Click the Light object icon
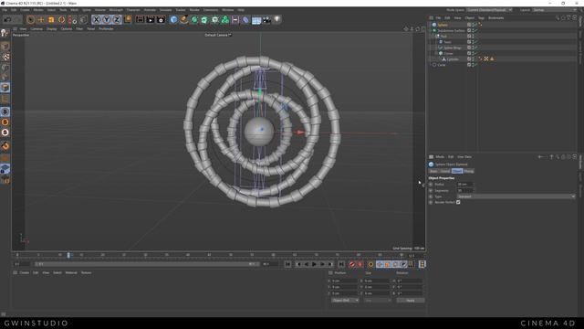 tap(277, 19)
